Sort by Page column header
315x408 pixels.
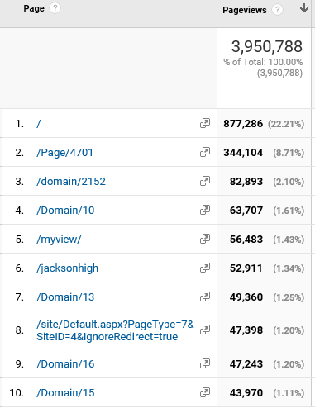coord(34,8)
